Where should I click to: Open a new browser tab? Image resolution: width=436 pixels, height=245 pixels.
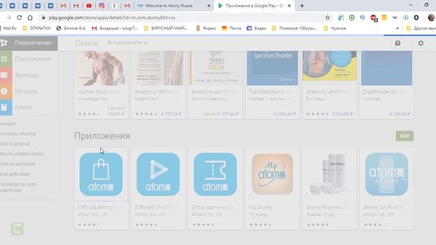pyautogui.click(x=302, y=5)
